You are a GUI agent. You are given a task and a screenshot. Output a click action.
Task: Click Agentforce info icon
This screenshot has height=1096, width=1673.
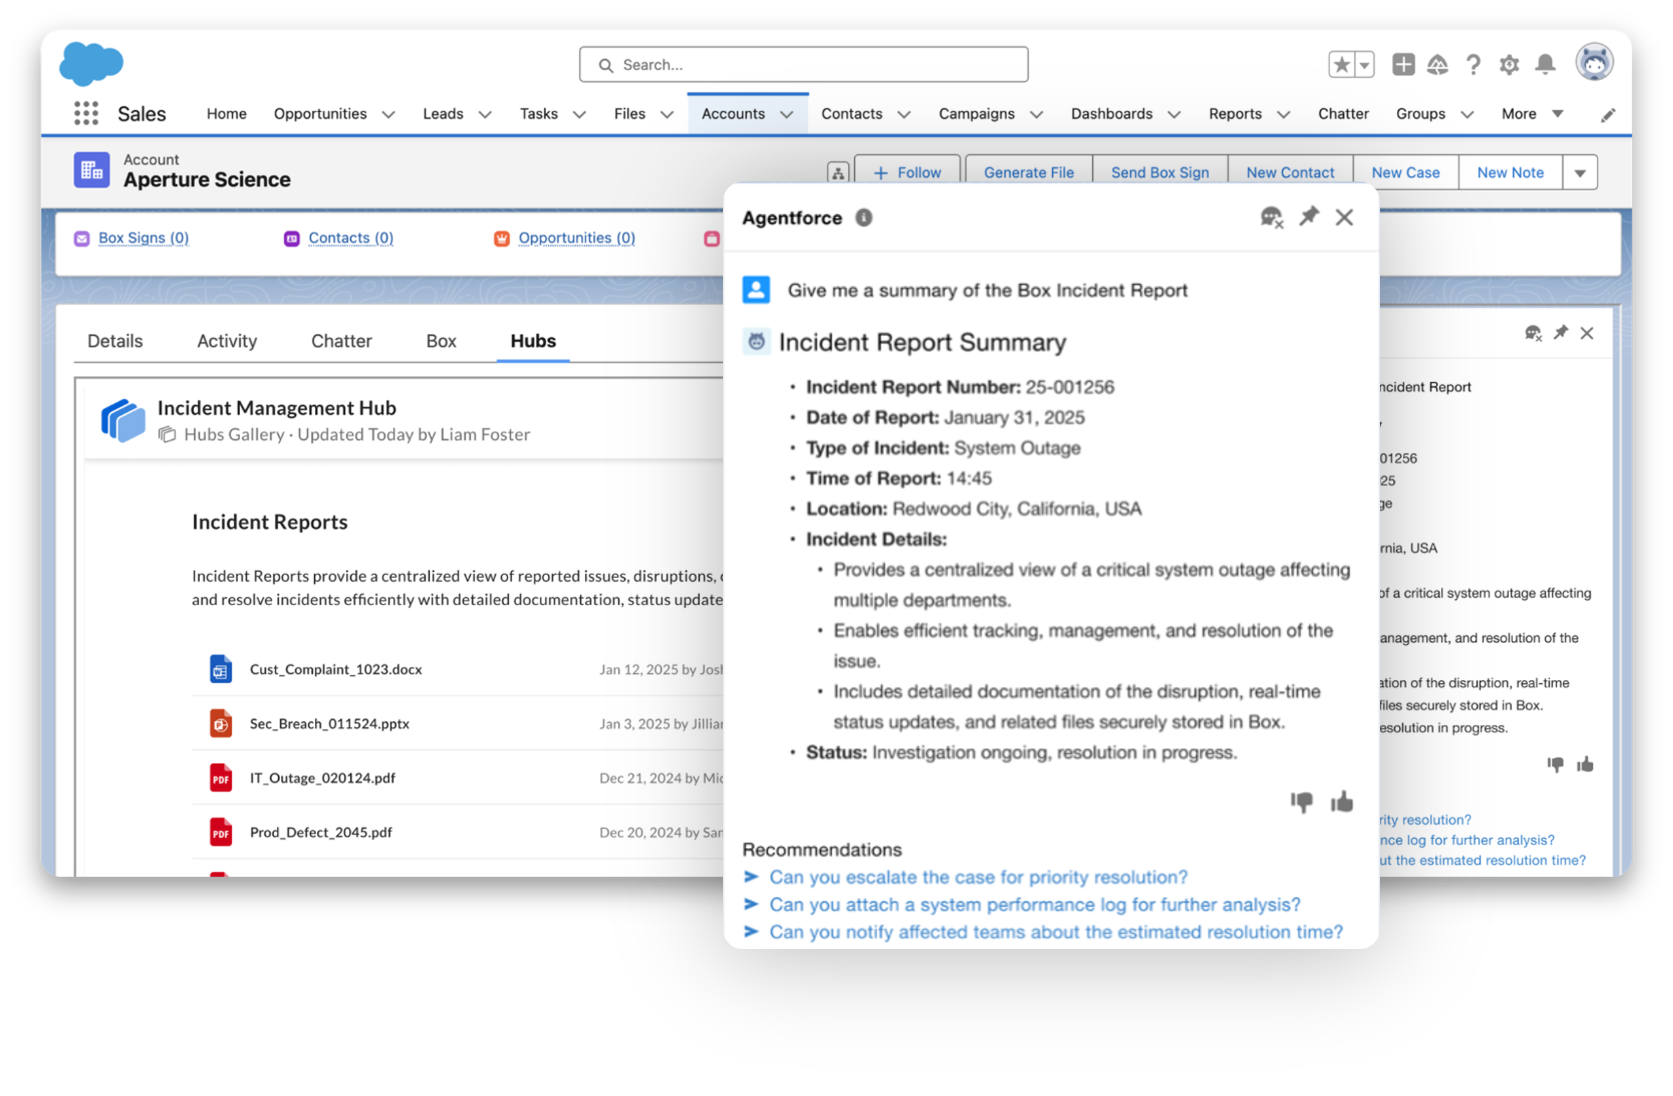pyautogui.click(x=864, y=218)
